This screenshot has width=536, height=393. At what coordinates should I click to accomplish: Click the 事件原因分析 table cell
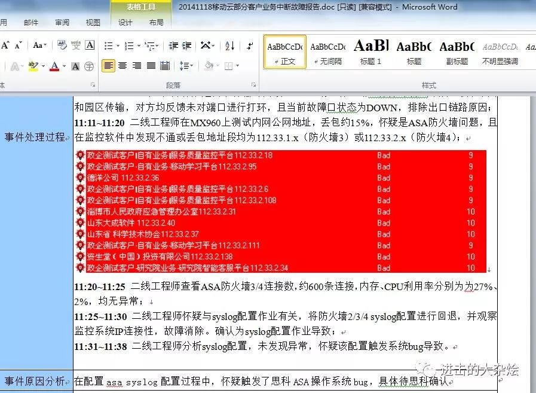click(36, 380)
